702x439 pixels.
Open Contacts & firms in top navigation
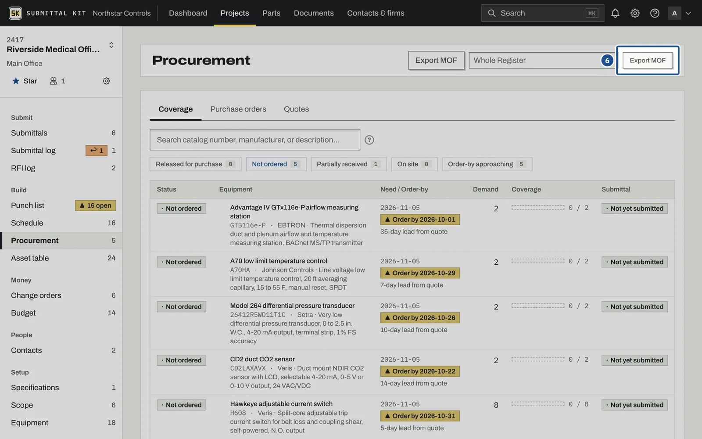376,13
